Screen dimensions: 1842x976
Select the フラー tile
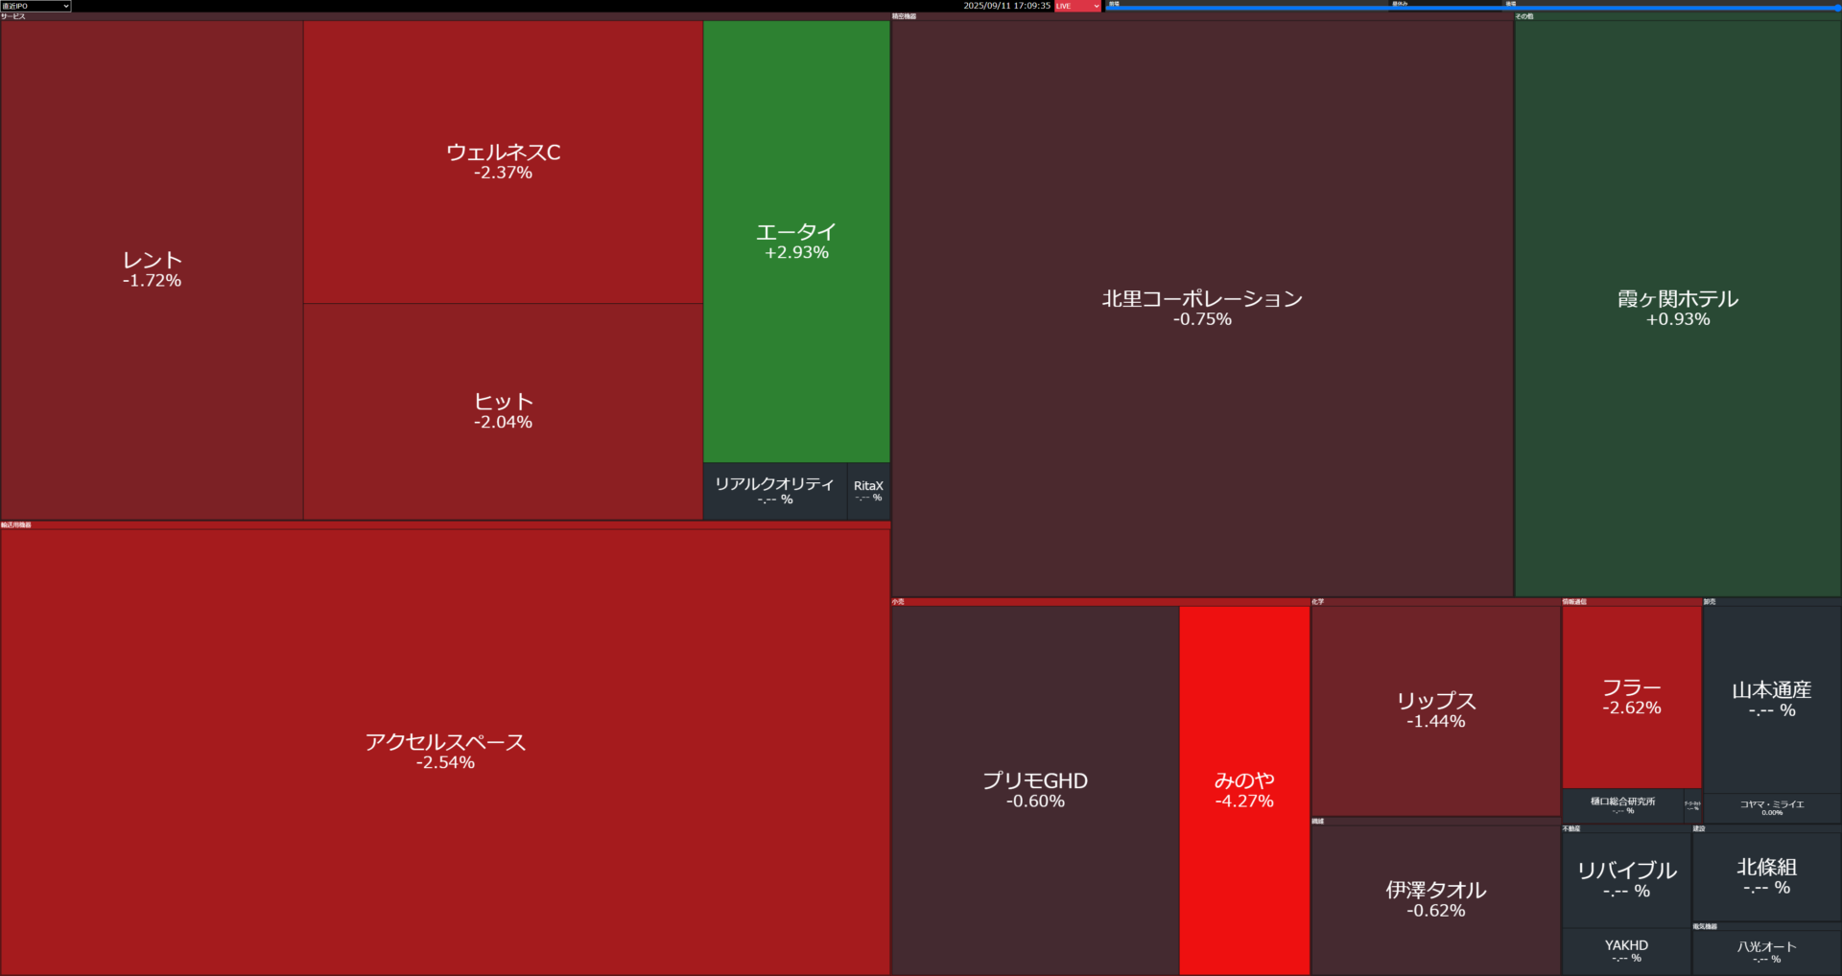pos(1632,697)
